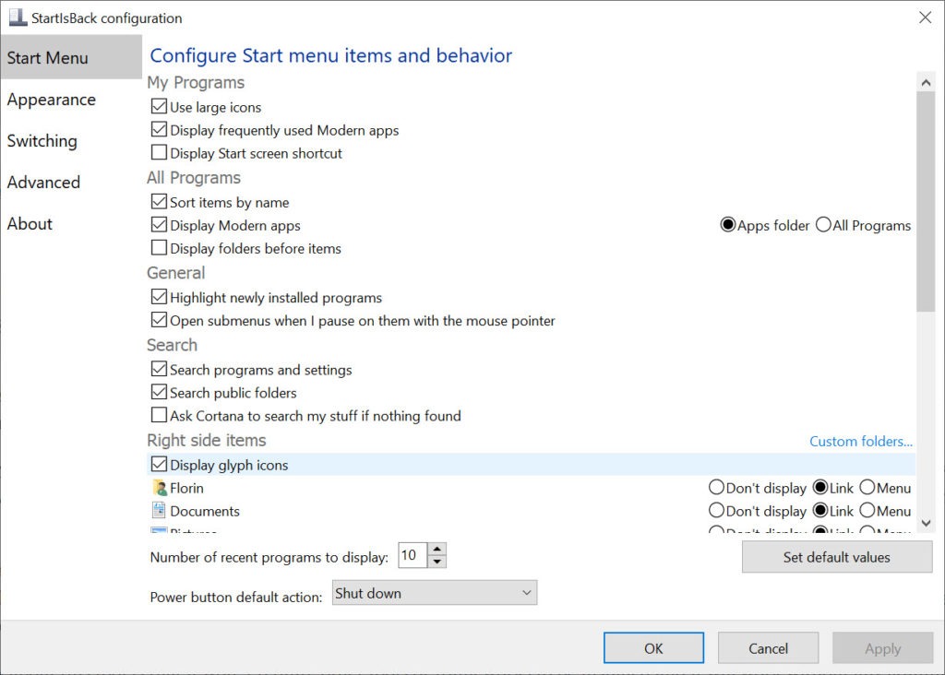The width and height of the screenshot is (945, 675).
Task: Uncheck Search programs and settings
Action: point(159,369)
